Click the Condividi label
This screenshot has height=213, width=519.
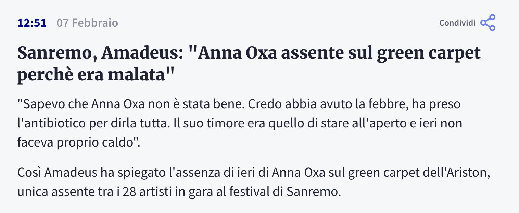pyautogui.click(x=457, y=23)
